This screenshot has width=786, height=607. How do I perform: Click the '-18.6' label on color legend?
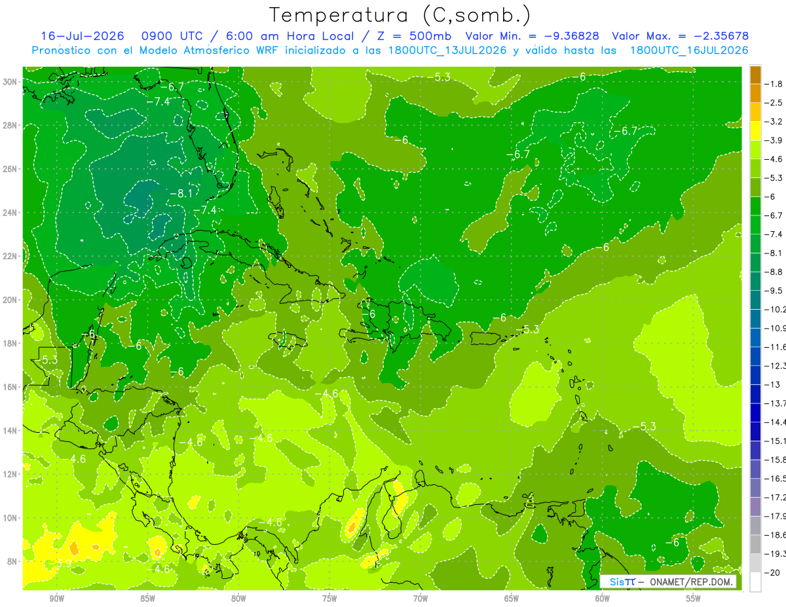point(776,535)
